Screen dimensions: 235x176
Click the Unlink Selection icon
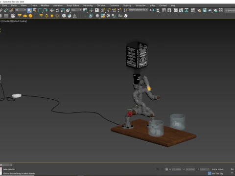[6, 10]
